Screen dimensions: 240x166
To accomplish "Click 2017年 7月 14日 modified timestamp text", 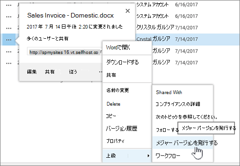I will point(75,27).
